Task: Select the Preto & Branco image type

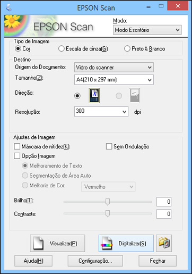Action: pyautogui.click(x=127, y=48)
